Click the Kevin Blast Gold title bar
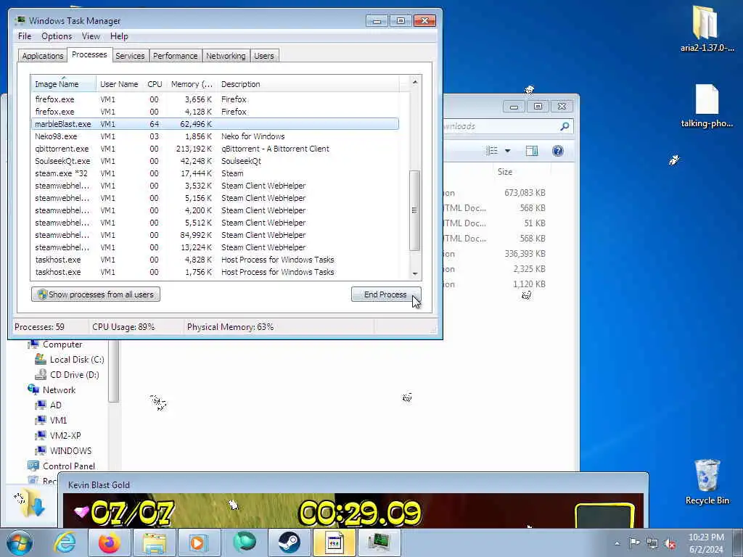 [x=353, y=484]
